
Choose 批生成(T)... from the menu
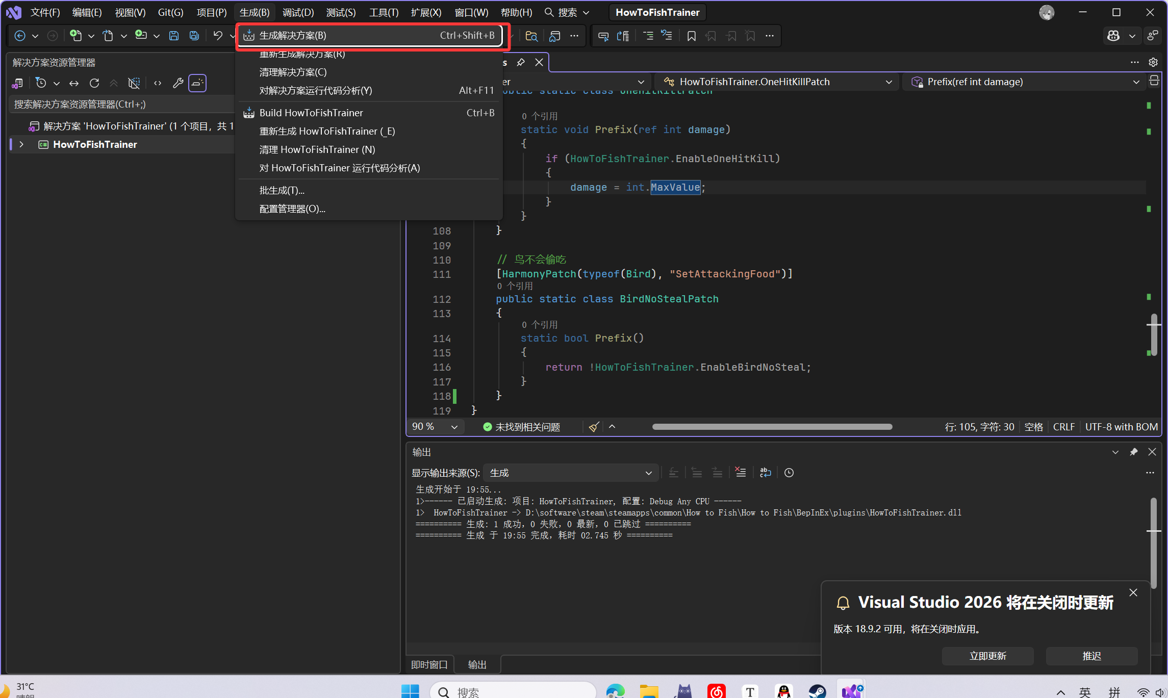click(x=370, y=190)
